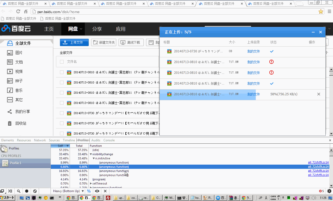The image size is (333, 201).
Task: Collapse n.initActive tree row
Action: 94,158
